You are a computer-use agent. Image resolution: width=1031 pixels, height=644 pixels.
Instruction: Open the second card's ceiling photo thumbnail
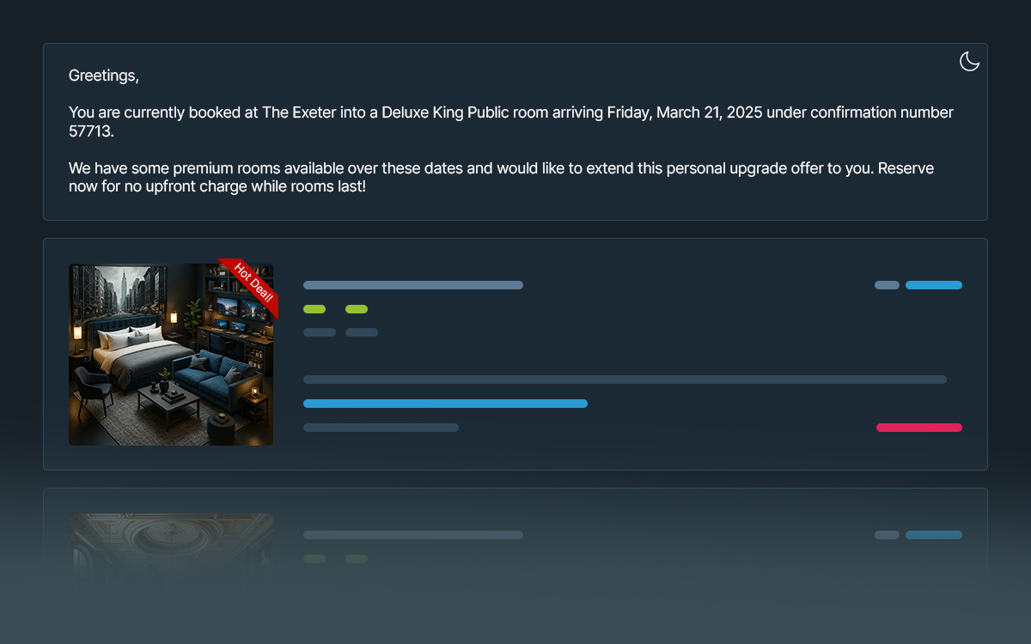171,543
